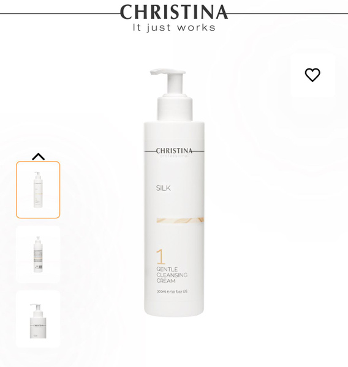Click the CHRISTINA header logo
The width and height of the screenshot is (348, 367).
pyautogui.click(x=174, y=12)
